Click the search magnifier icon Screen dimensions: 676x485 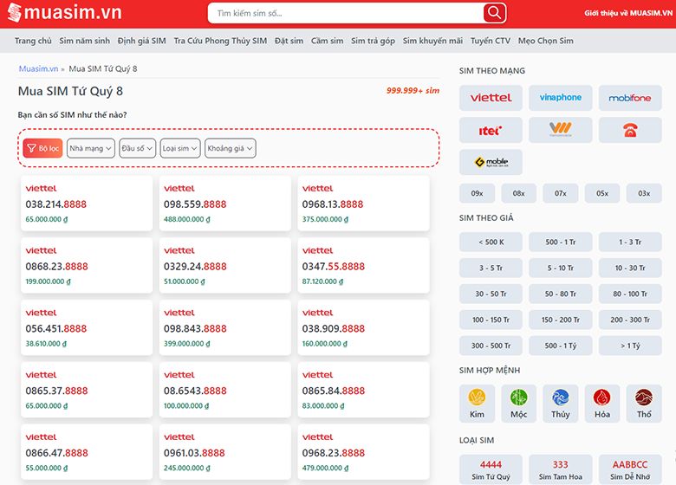[494, 13]
